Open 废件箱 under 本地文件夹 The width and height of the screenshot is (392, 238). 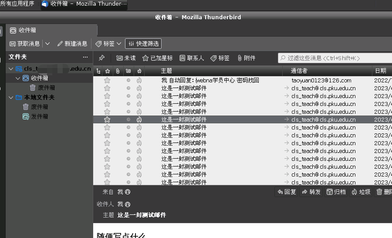coord(50,107)
